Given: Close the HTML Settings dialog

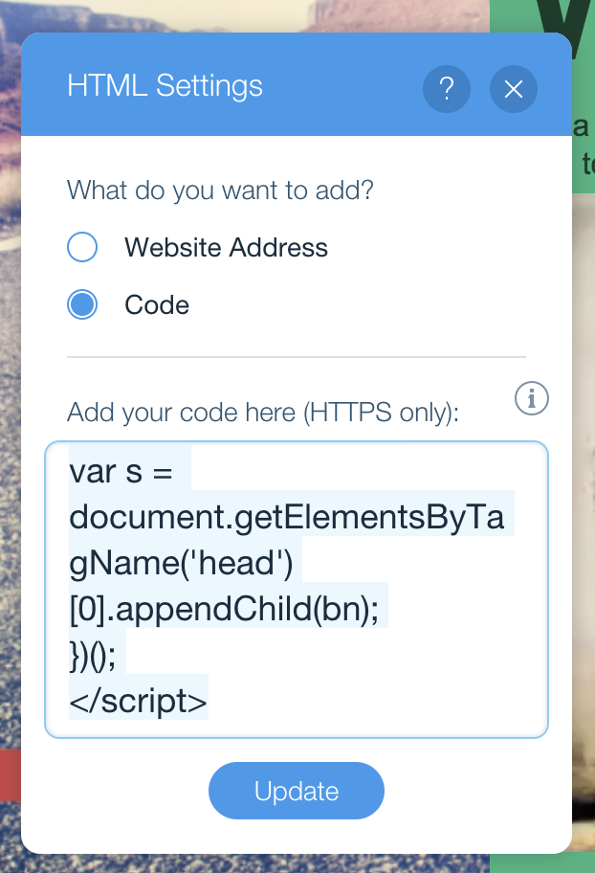Looking at the screenshot, I should (514, 89).
